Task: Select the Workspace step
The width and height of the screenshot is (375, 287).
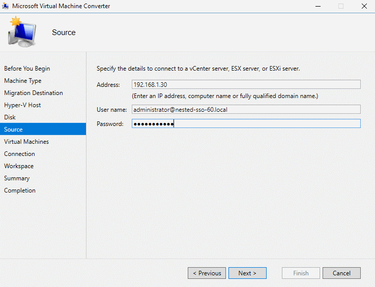Action: coord(19,166)
